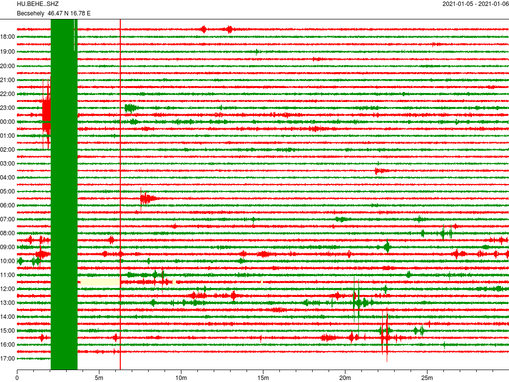Viewport: 509px width, 382px height.
Task: Click the 5m tick label on time axis
Action: (99, 379)
